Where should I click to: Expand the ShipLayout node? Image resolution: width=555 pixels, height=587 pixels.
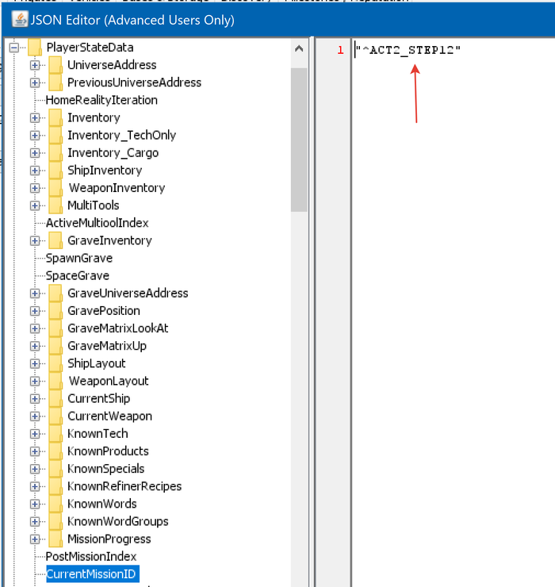coord(35,363)
